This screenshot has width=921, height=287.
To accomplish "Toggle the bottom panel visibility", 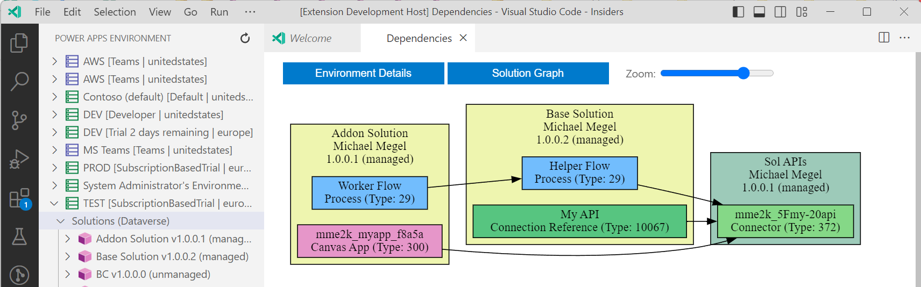I will 759,12.
